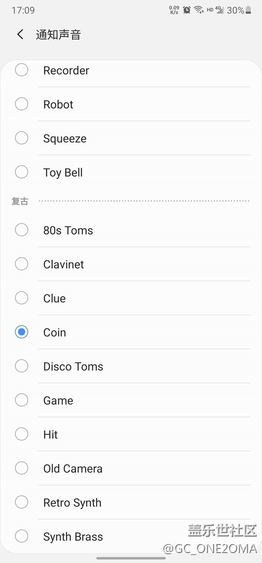
Task: Select the Robot notification sound
Action: pos(21,104)
